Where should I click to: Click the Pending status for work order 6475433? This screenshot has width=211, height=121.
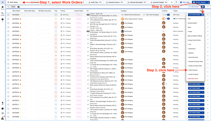pyautogui.click(x=79, y=15)
